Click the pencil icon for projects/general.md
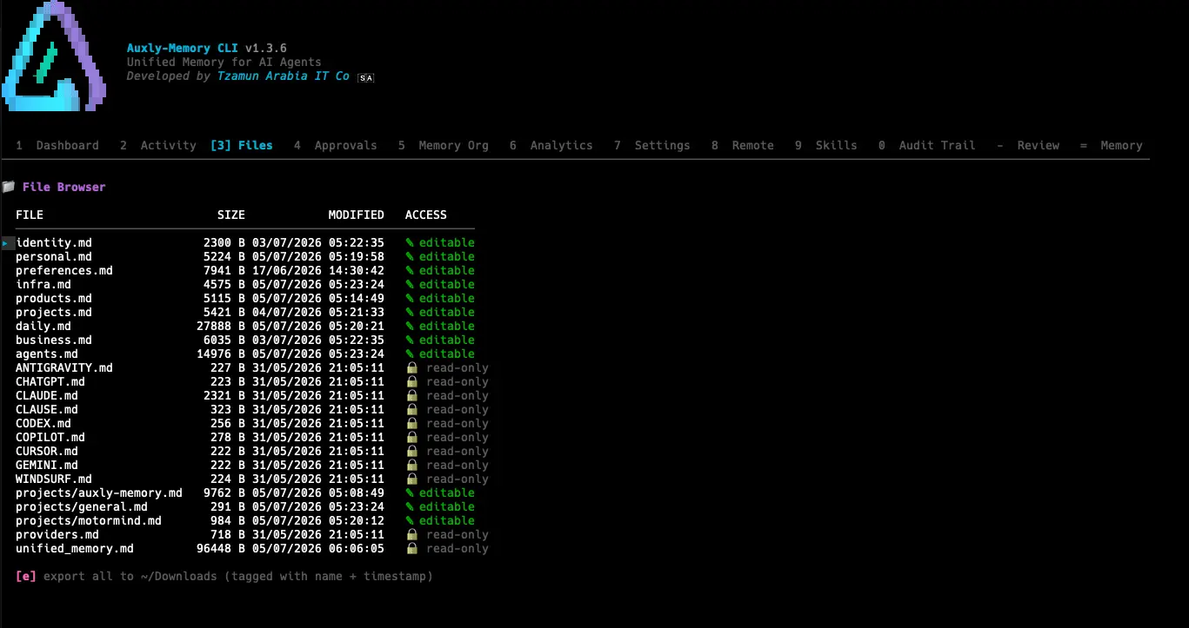This screenshot has height=628, width=1189. tap(411, 506)
